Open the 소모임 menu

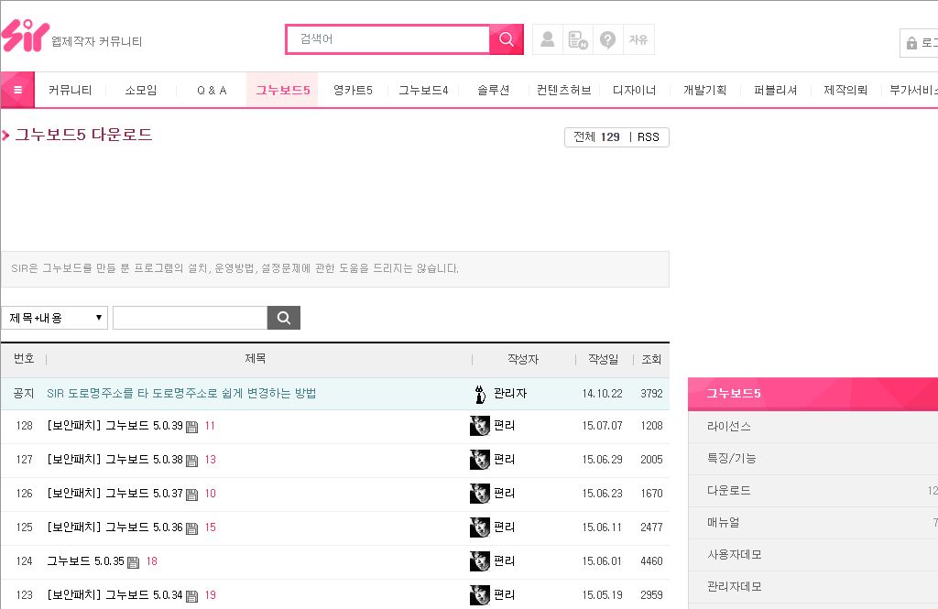tap(141, 91)
